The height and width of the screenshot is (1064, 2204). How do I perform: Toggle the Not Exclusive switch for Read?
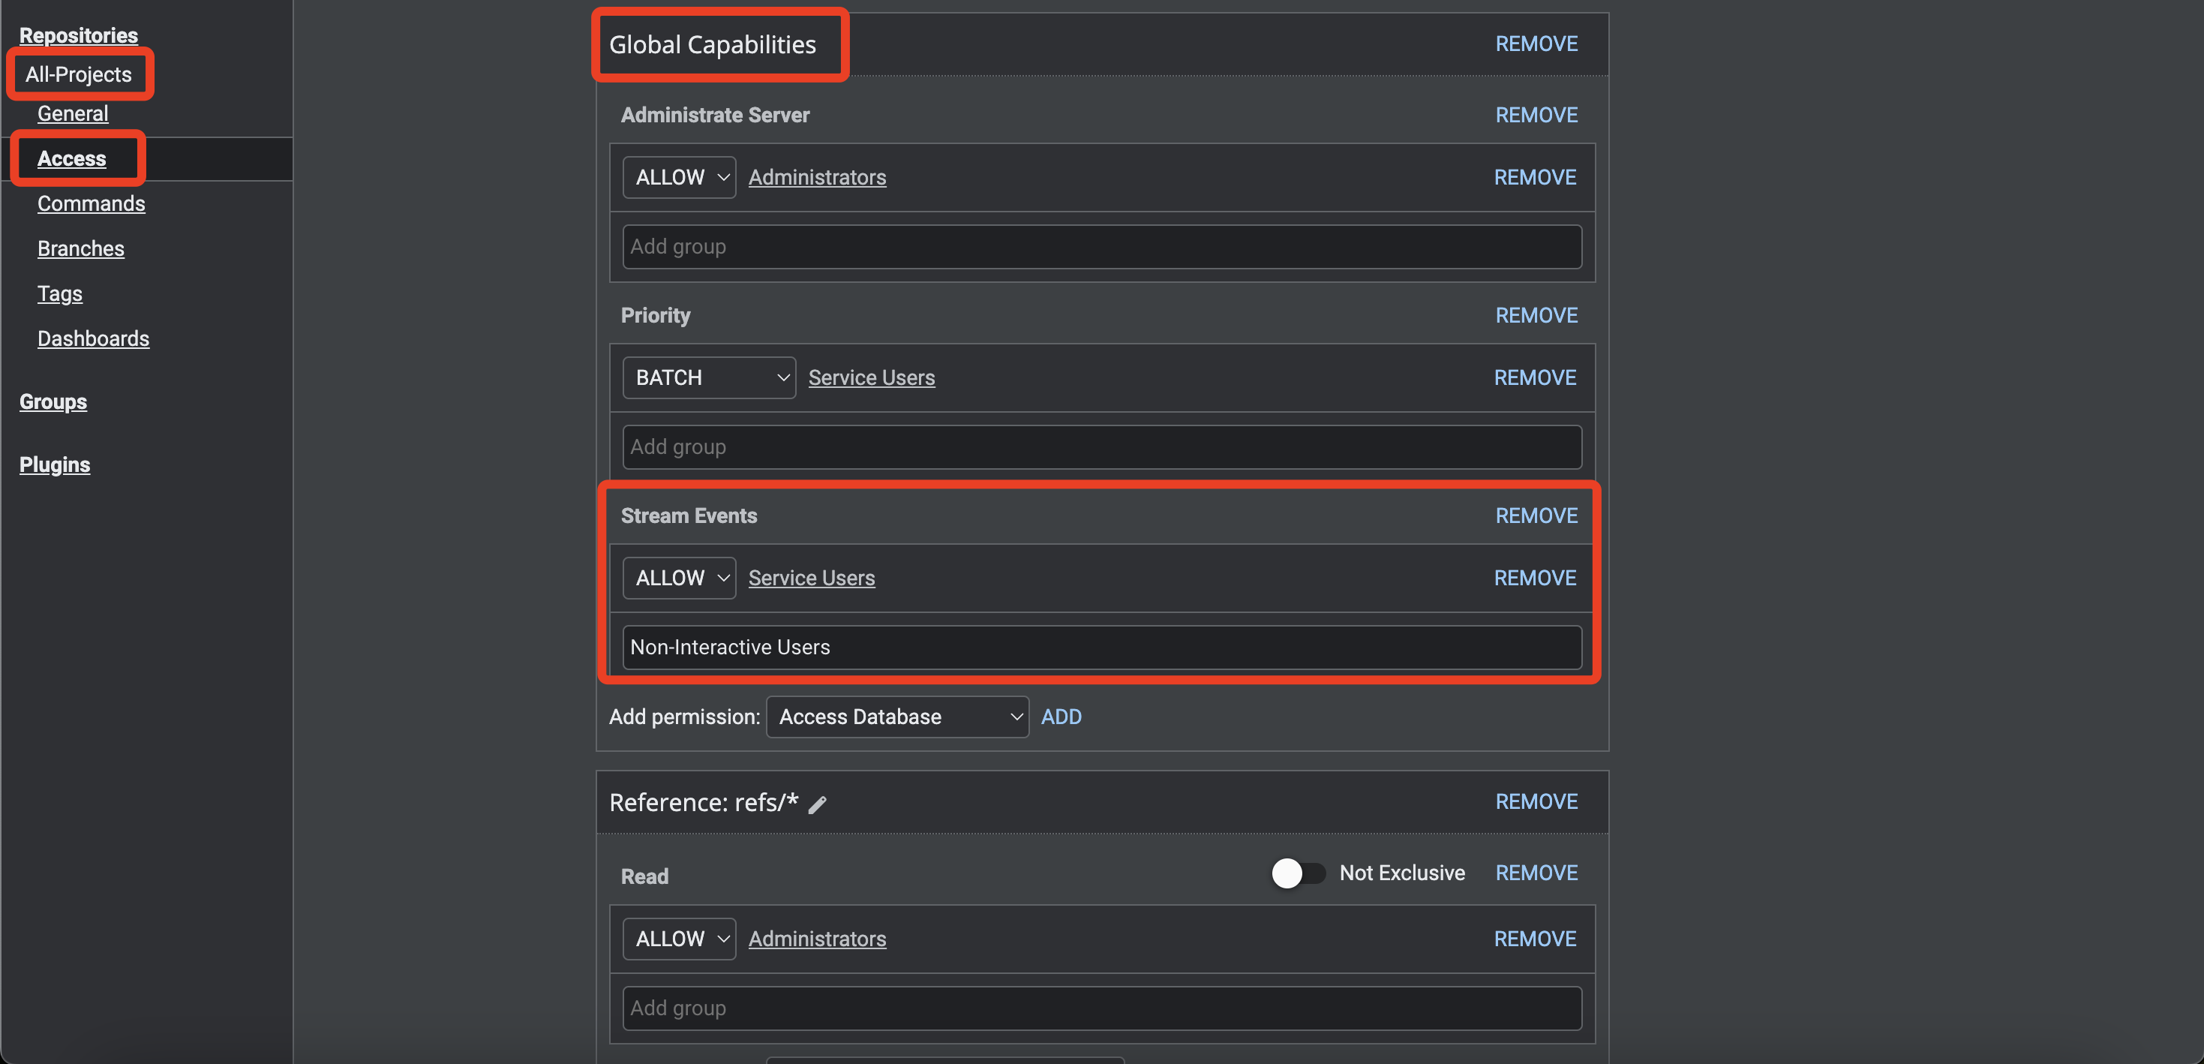point(1297,873)
